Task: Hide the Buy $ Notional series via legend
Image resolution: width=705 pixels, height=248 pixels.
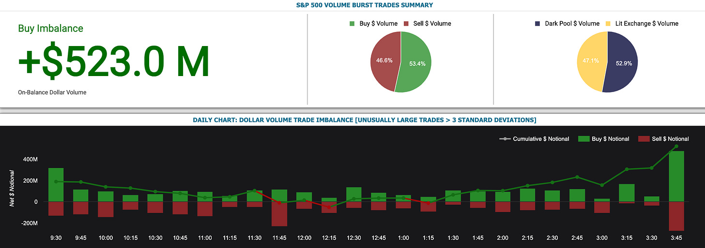Action: click(x=603, y=139)
